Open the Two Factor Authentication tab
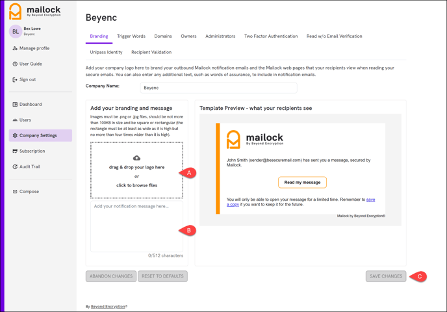The width and height of the screenshot is (447, 312). click(x=271, y=36)
